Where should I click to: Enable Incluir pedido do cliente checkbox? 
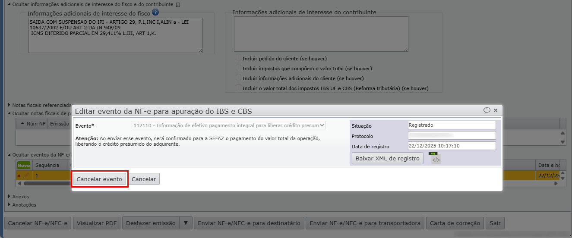coord(238,58)
